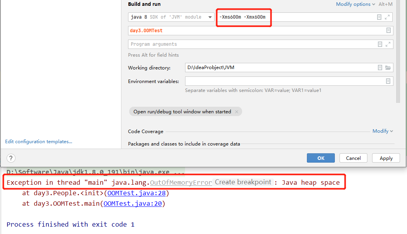Click the Cancel button
This screenshot has width=407, height=234.
click(353, 158)
